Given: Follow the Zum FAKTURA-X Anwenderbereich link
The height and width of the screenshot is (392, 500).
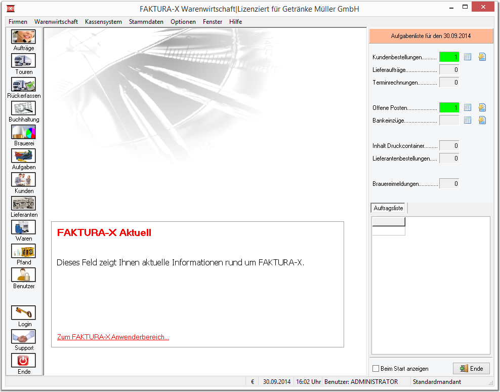Looking at the screenshot, I should (113, 337).
